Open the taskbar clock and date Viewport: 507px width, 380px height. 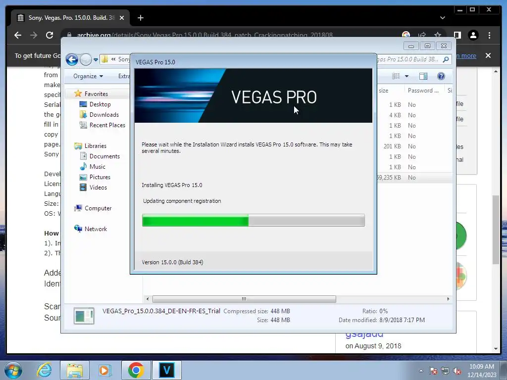pyautogui.click(x=481, y=371)
